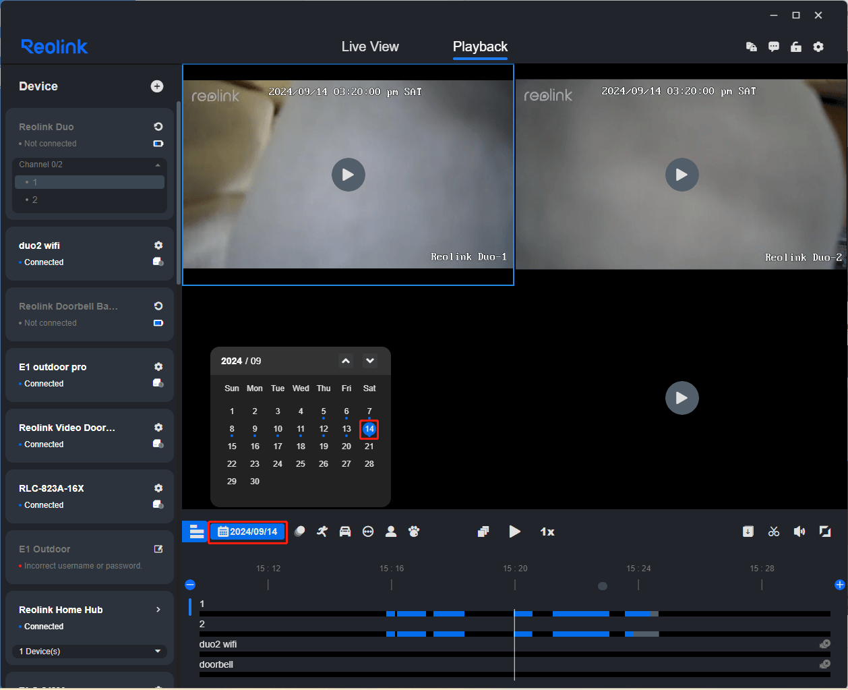Viewport: 848px width, 690px height.
Task: Toggle the multi-channel layout list button
Action: [x=195, y=531]
